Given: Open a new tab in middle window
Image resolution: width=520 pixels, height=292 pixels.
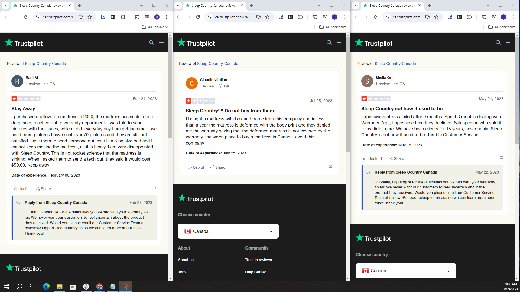Looking at the screenshot, I should coord(252,5).
